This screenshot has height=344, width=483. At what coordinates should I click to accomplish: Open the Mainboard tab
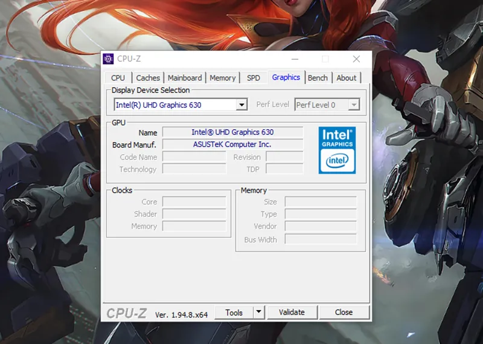185,78
